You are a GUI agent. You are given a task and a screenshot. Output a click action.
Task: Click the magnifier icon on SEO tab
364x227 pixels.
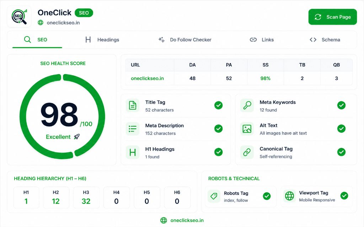tap(27, 40)
